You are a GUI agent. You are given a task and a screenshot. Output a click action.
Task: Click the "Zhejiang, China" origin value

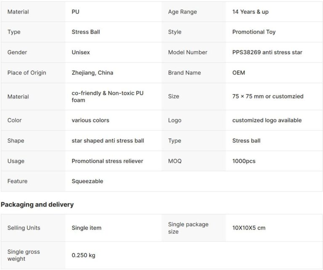[x=92, y=73]
